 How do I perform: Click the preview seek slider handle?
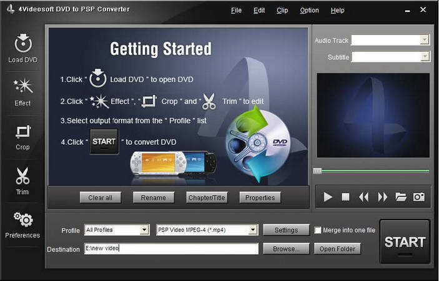tap(317, 170)
